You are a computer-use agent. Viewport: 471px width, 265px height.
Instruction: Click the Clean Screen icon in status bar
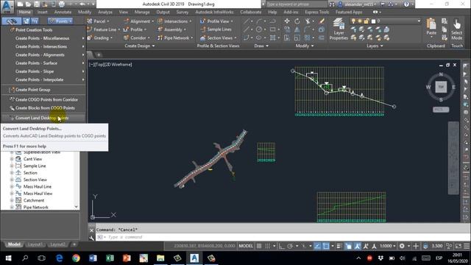coord(458,246)
